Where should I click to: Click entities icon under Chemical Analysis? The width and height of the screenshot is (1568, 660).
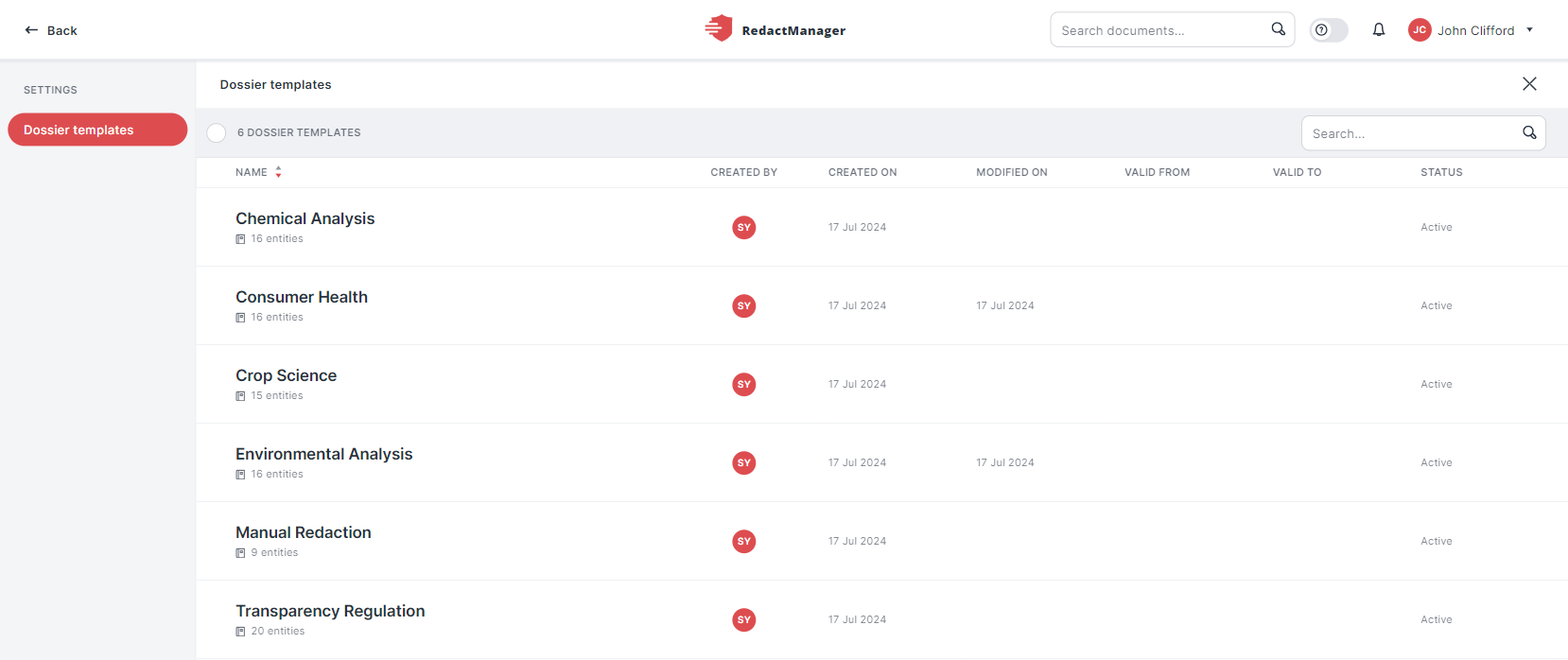(x=240, y=239)
